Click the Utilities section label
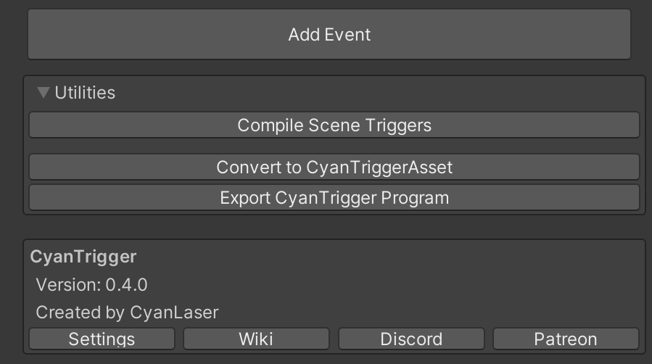Image resolution: width=652 pixels, height=364 pixels. click(85, 93)
